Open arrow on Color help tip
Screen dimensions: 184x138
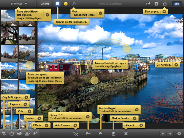pyautogui.click(x=29, y=111)
